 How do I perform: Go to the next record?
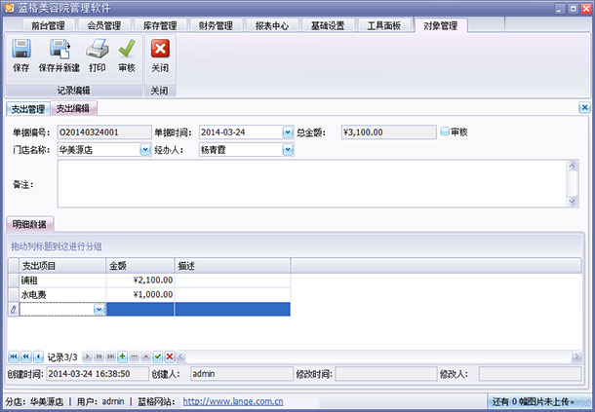point(87,356)
